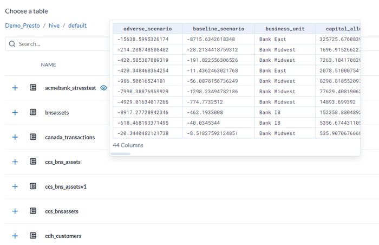The image size is (379, 245).
Task: Click the preview horizontal scrollbar thumb
Action: 120,154
